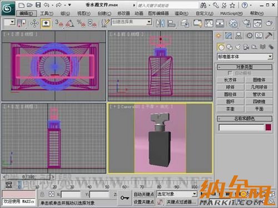
Task: Click the 球体 sphere button
Action: point(231,87)
